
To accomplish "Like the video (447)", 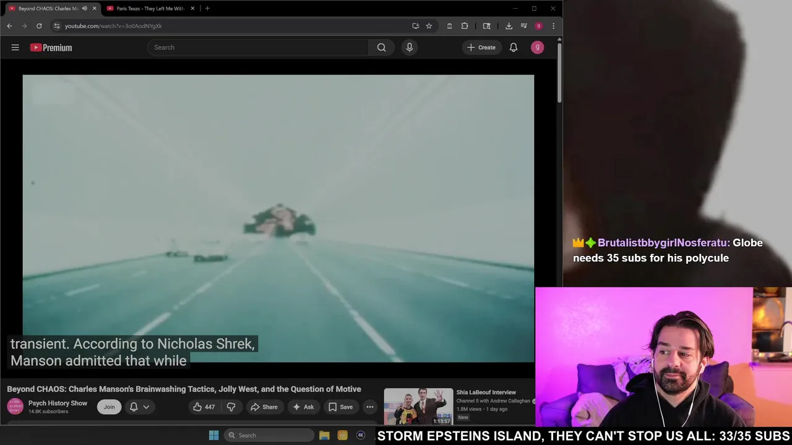I will 204,407.
